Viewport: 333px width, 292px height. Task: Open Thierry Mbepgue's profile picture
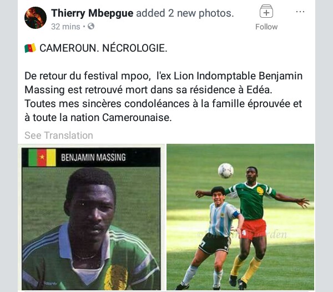[36, 18]
